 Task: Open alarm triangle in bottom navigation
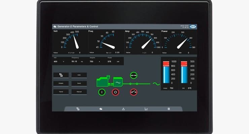[123, 109]
